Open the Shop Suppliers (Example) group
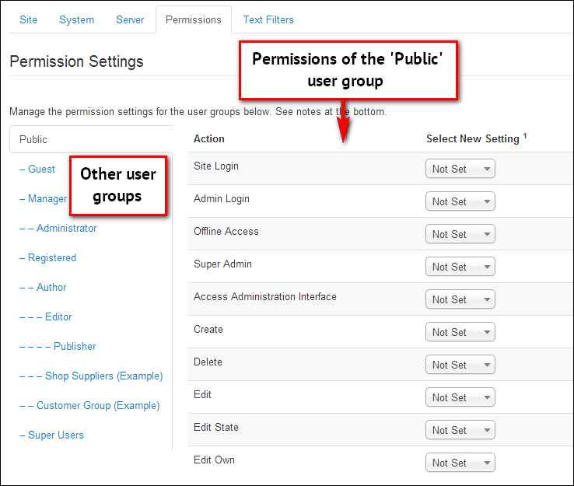The height and width of the screenshot is (486, 574). point(91,376)
